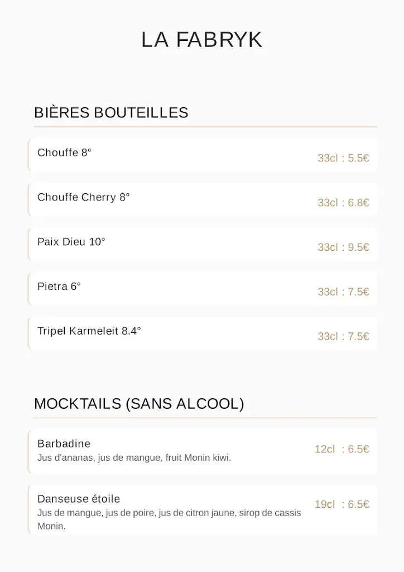Open the Tripel Karmeleit 8.4° item
404x572 pixels.
coord(89,331)
